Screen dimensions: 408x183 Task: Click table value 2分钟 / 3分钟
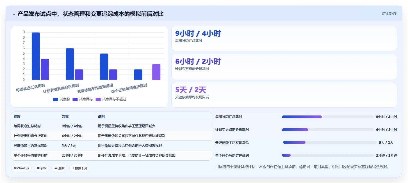point(72,156)
